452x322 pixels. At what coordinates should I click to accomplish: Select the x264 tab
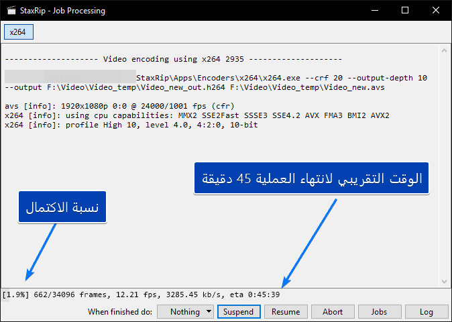coord(19,32)
